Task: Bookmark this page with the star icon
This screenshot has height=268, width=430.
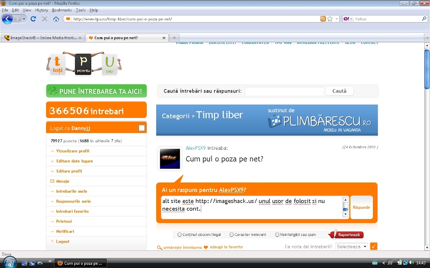Action: point(330,19)
